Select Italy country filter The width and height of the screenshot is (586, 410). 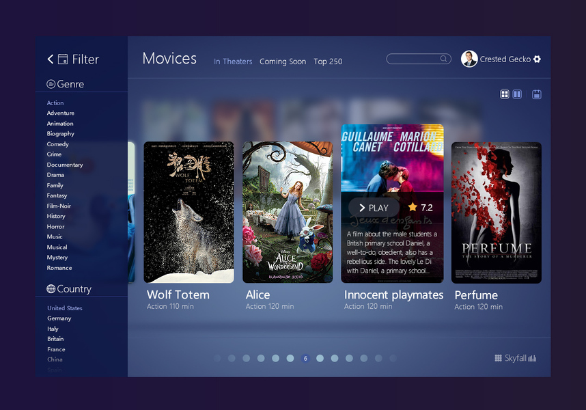click(x=53, y=329)
